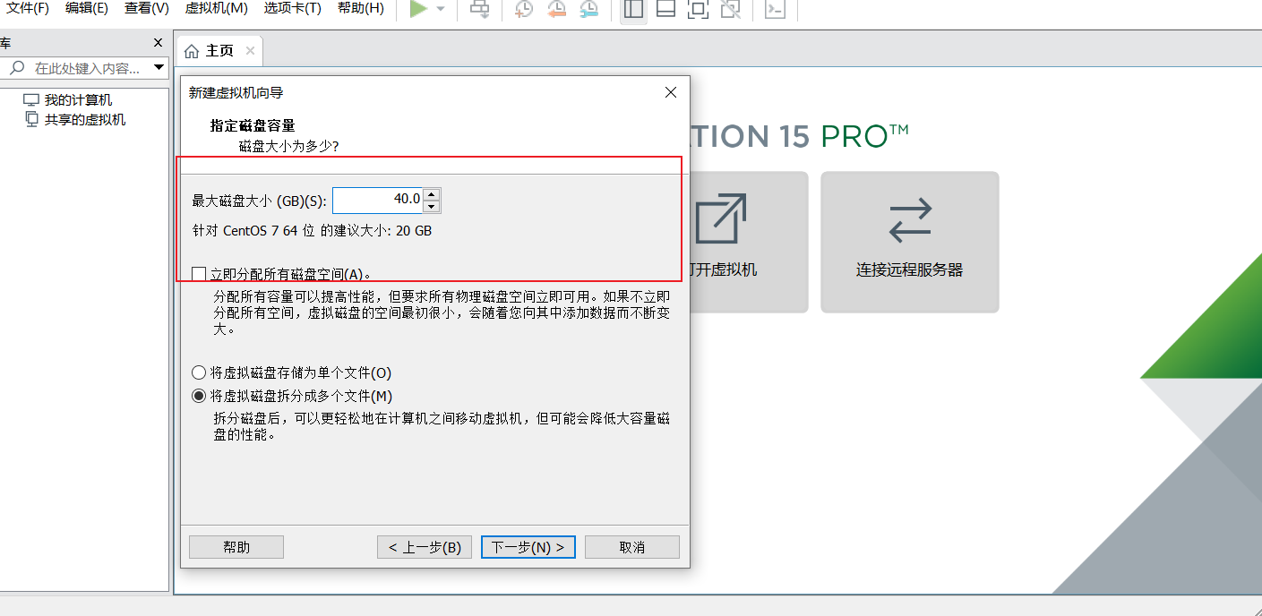The height and width of the screenshot is (616, 1262).
Task: Decrease disk size with down spinner
Action: click(432, 207)
